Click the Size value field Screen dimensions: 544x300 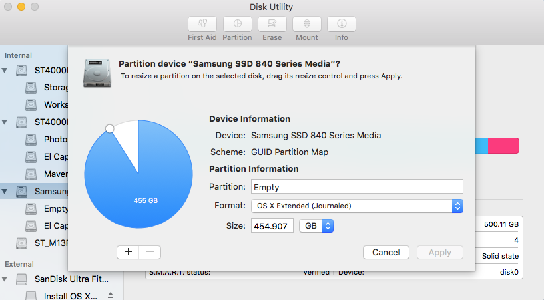click(272, 226)
